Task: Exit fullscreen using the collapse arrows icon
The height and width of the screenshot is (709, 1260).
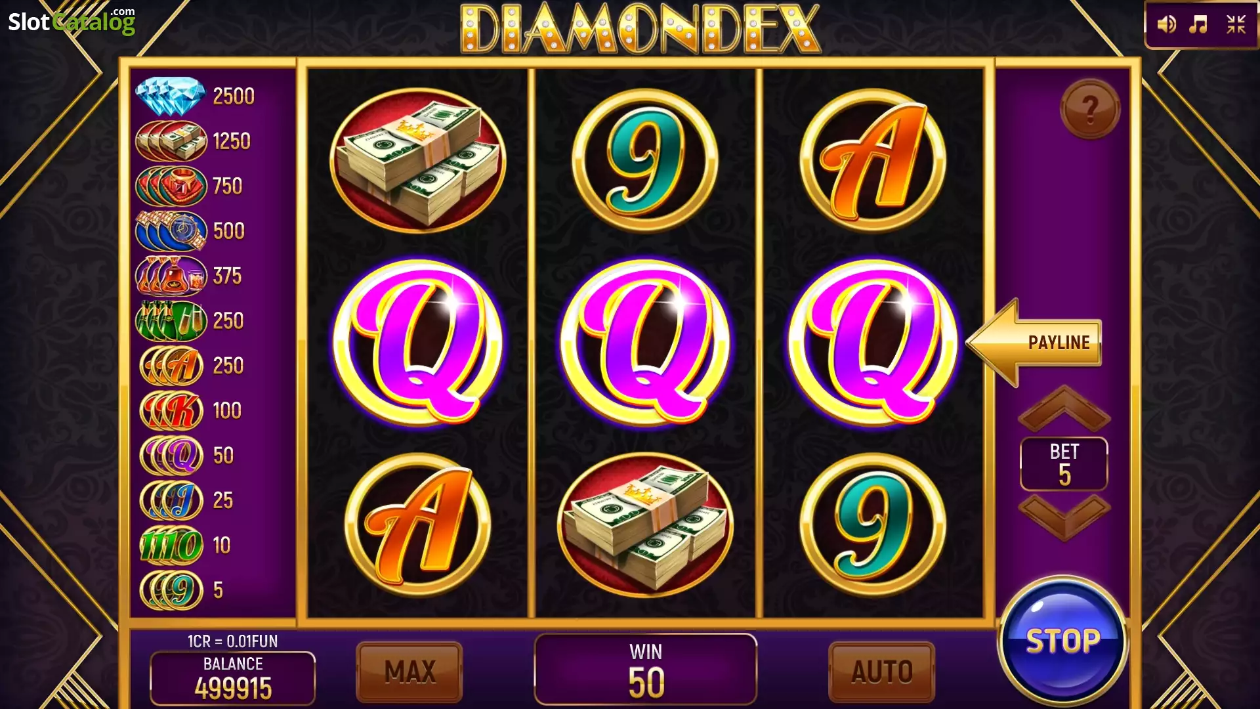Action: (x=1236, y=25)
